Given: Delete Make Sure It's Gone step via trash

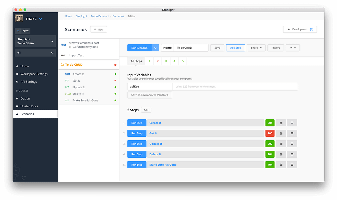Looking at the screenshot, I should click(281, 165).
